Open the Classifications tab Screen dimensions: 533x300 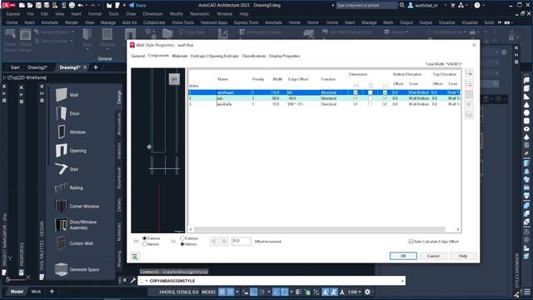[x=254, y=56]
